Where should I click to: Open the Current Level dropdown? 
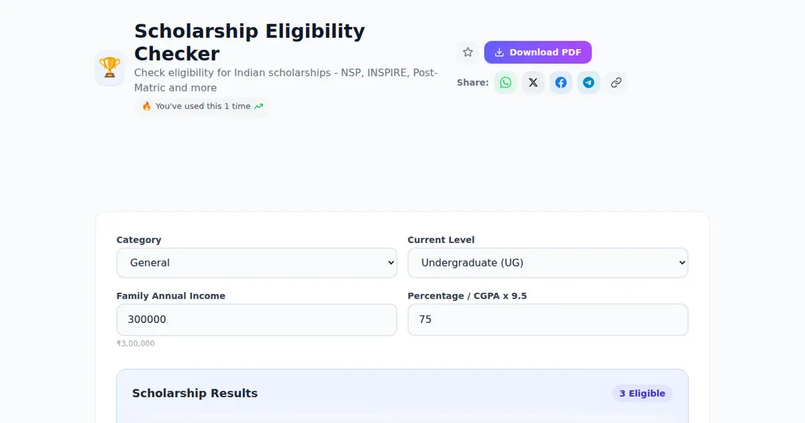[x=548, y=263]
